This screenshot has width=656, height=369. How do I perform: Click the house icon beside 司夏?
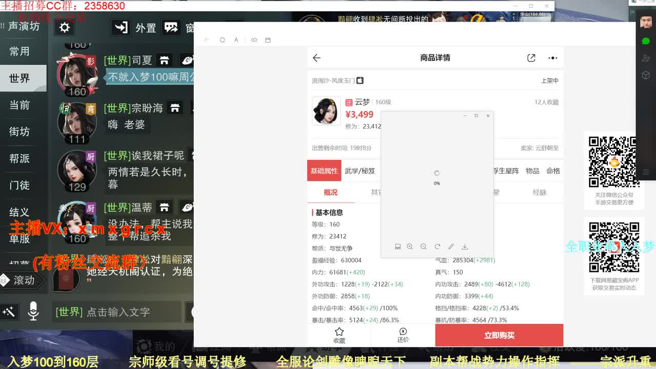point(165,60)
